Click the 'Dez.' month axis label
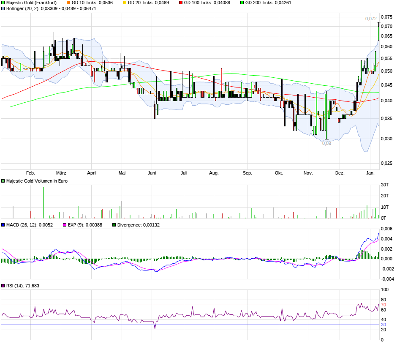 click(x=340, y=173)
